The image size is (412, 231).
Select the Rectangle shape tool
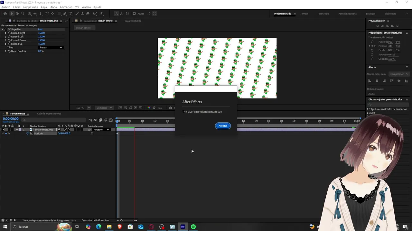coord(60,13)
